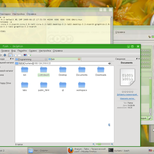Open the bin folder
Screen dimensions: 154x154
coord(25,72)
